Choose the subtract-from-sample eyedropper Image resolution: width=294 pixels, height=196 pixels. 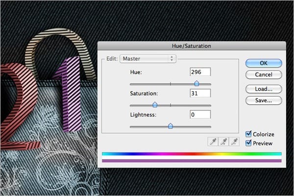pos(234,142)
